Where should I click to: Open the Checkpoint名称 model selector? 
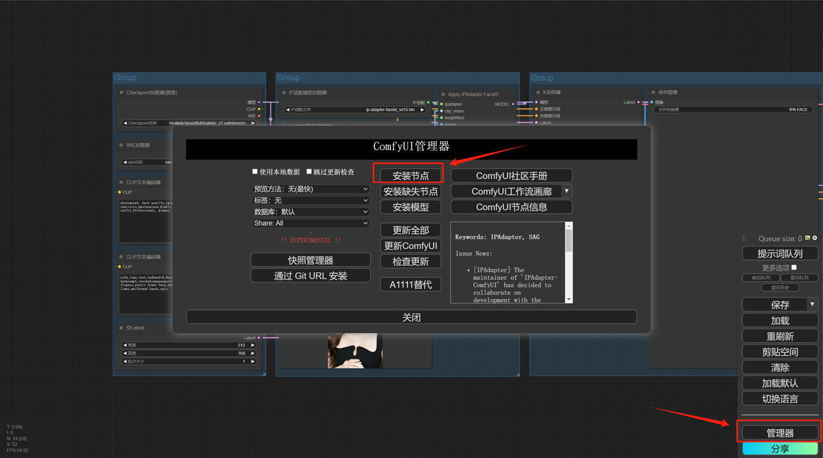pos(189,123)
